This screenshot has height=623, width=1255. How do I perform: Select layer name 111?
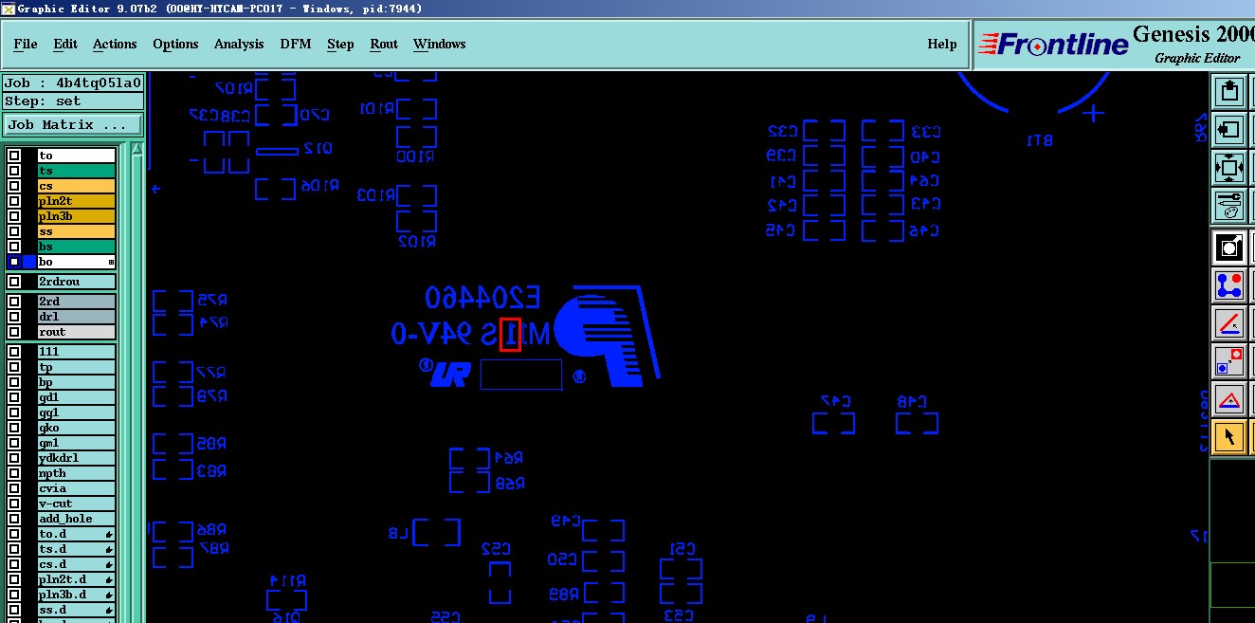tap(76, 352)
